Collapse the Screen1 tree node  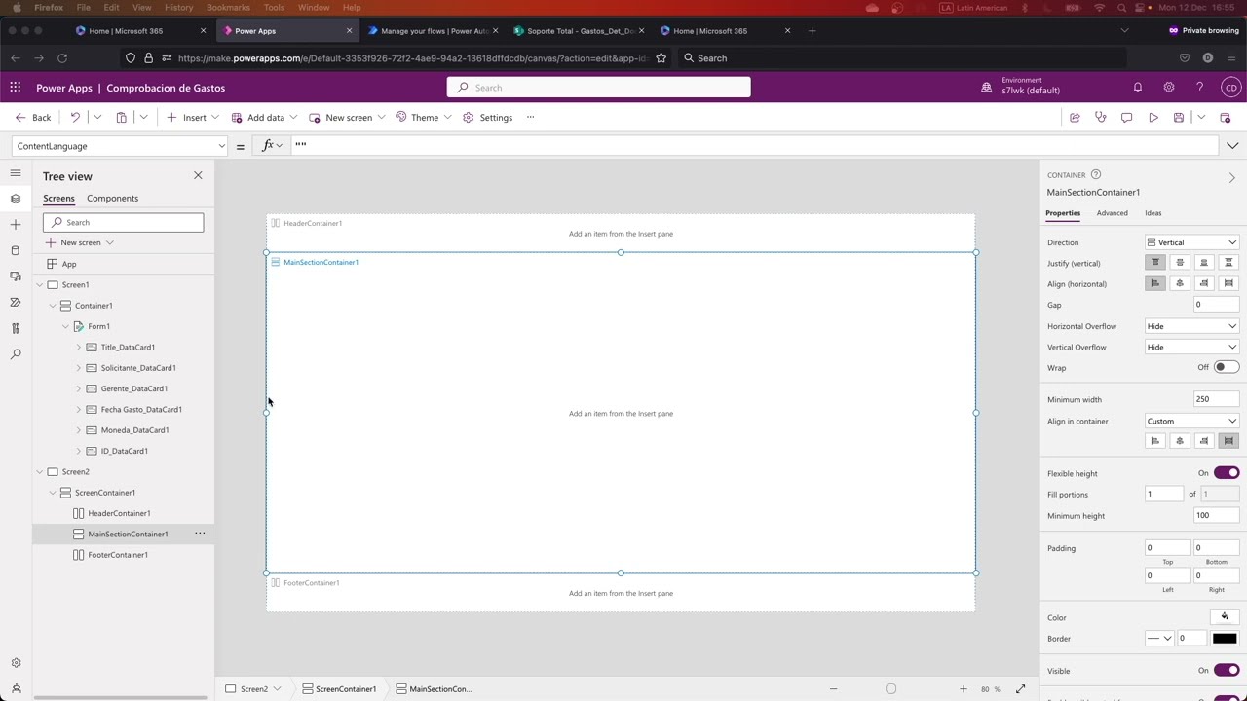coord(40,285)
